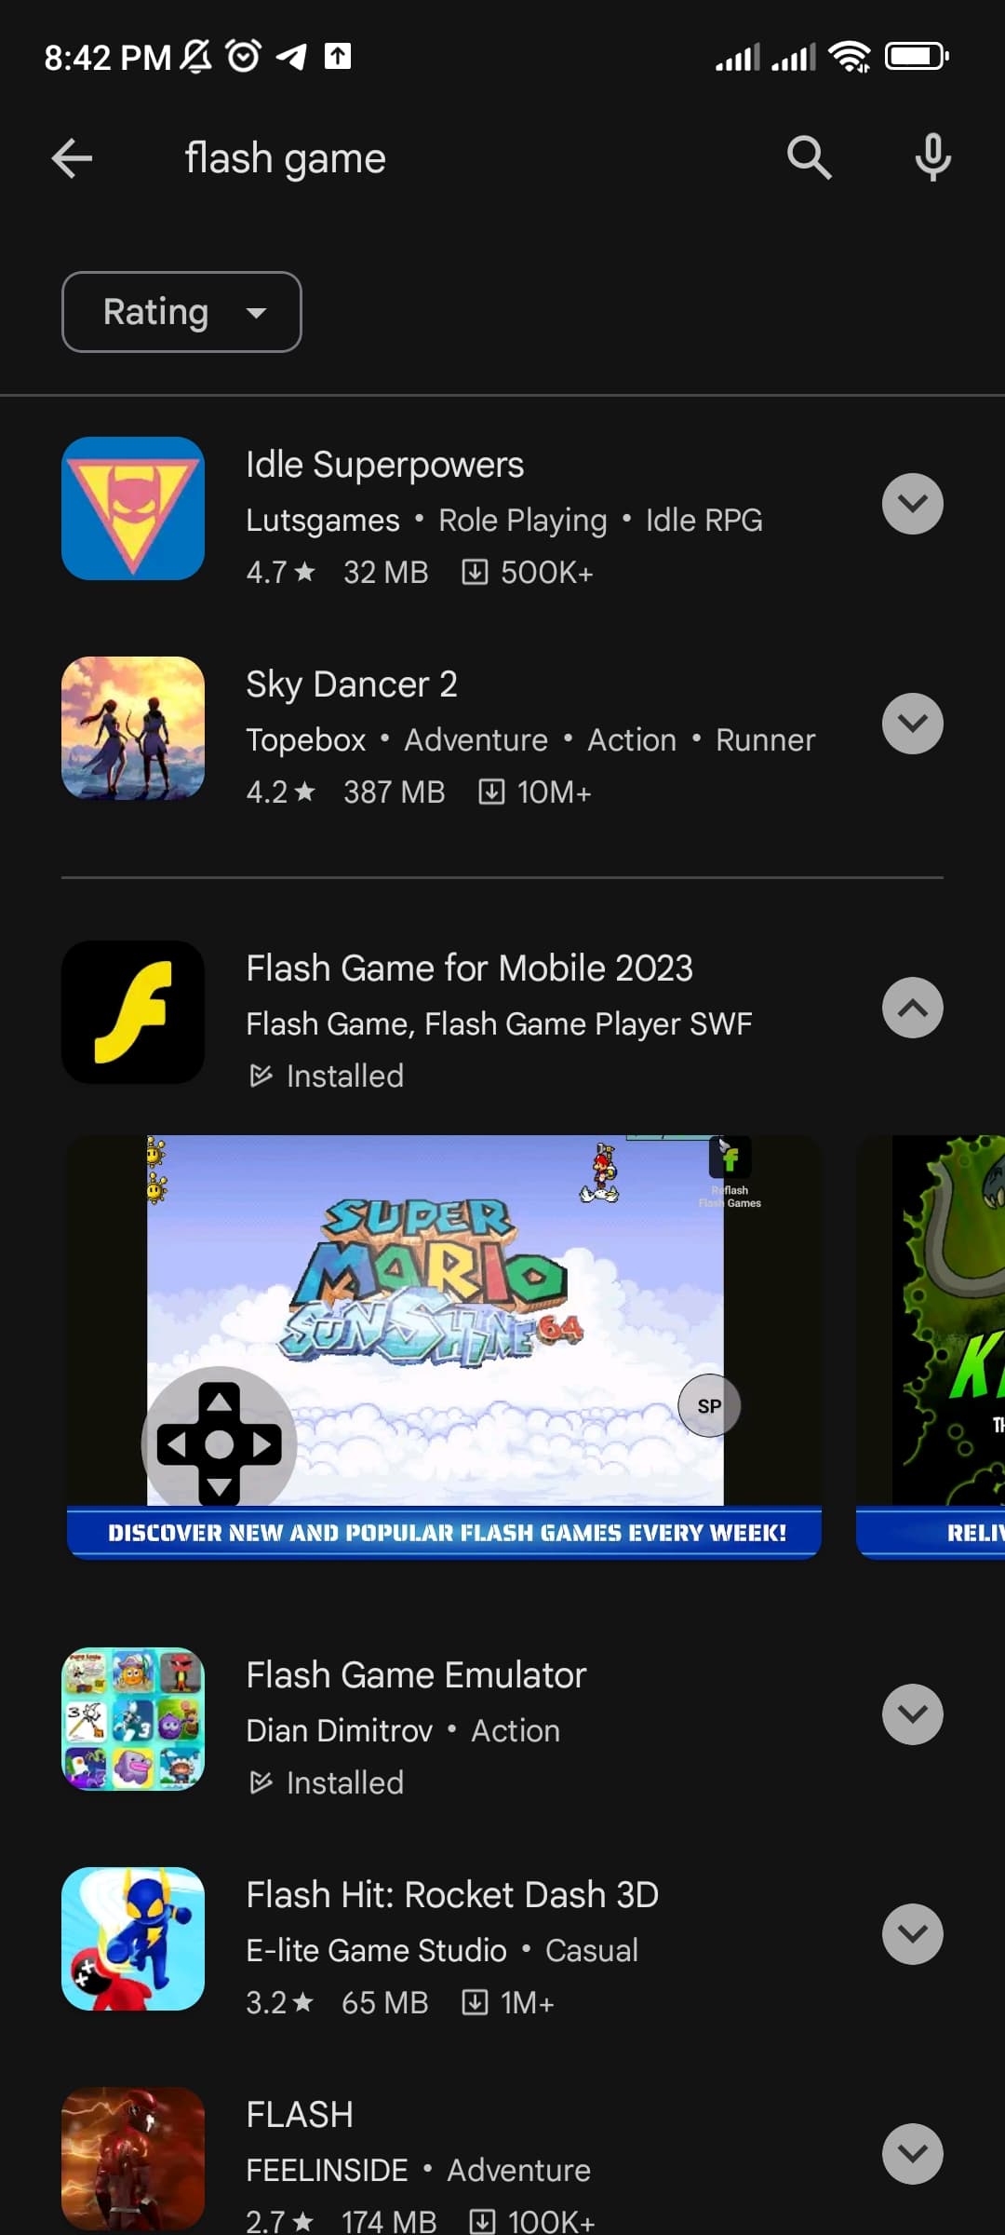Open FLASH by FEELINSIDE app icon
This screenshot has width=1005, height=2235.
coord(133,2159)
